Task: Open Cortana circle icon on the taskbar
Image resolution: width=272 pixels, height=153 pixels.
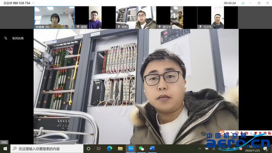Action: pos(88,149)
